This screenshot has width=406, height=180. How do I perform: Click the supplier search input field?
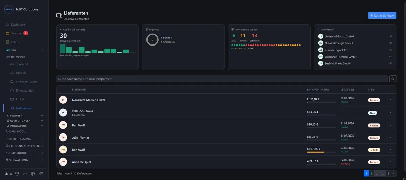point(222,79)
